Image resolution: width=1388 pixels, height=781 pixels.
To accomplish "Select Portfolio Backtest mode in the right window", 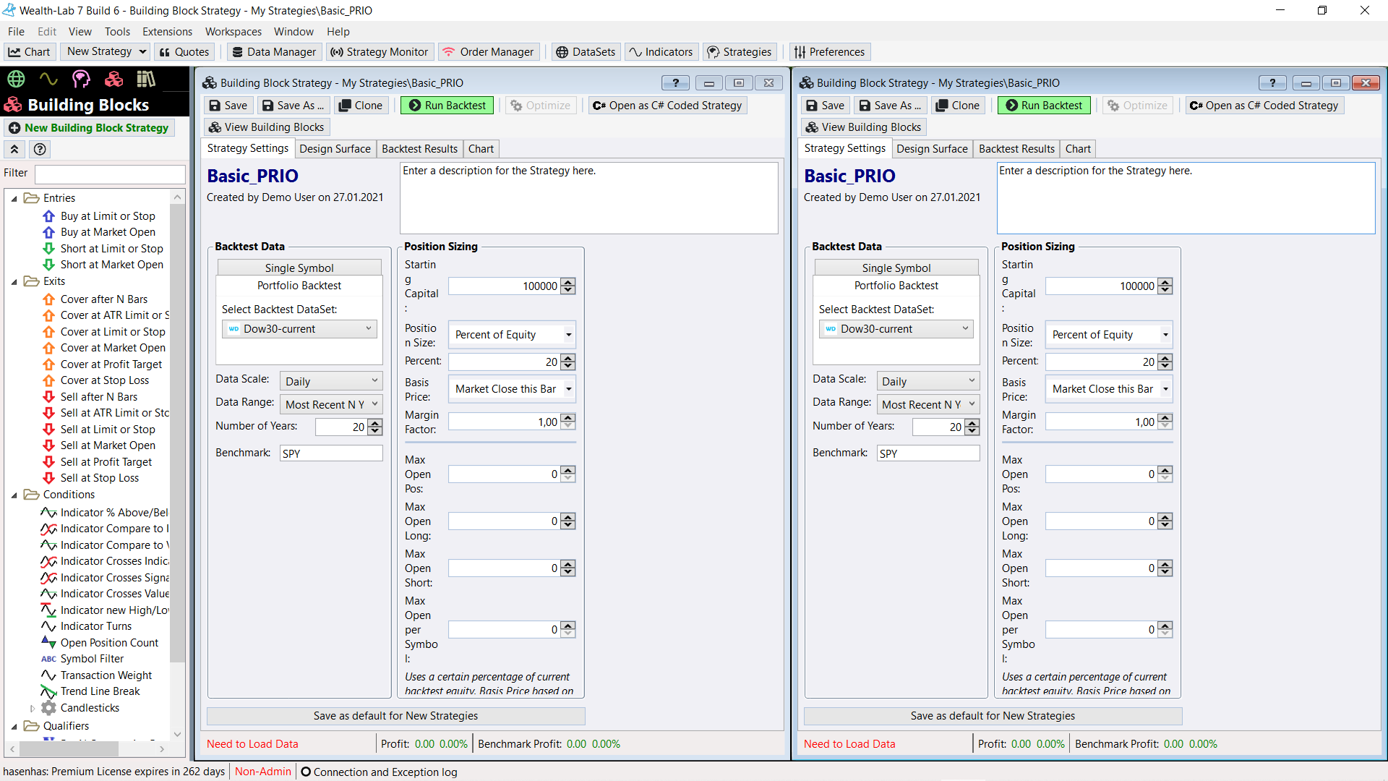I will pyautogui.click(x=896, y=286).
